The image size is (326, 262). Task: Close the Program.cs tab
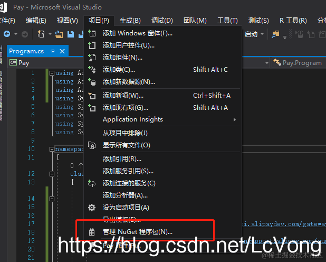coord(62,51)
